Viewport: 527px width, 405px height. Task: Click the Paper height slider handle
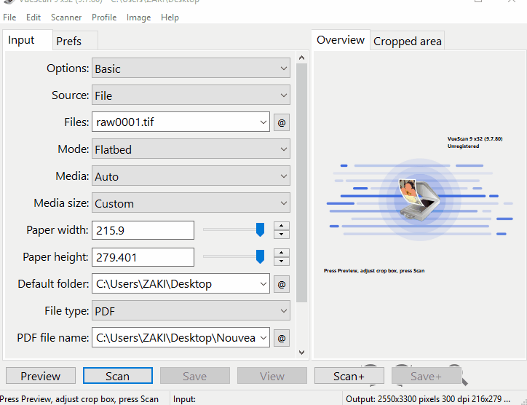click(260, 256)
